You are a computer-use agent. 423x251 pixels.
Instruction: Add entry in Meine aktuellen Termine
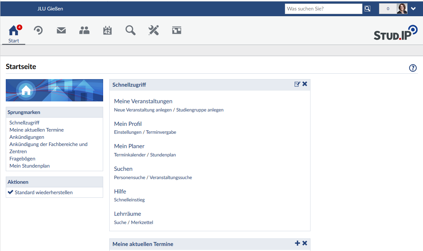pos(297,243)
